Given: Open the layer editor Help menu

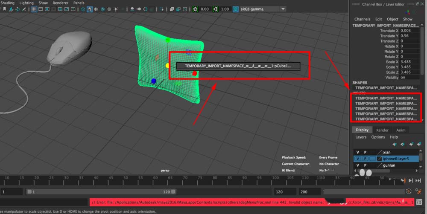Looking at the screenshot, I should tap(394, 137).
